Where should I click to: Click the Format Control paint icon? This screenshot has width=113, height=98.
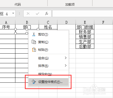pyautogui.click(x=34, y=82)
